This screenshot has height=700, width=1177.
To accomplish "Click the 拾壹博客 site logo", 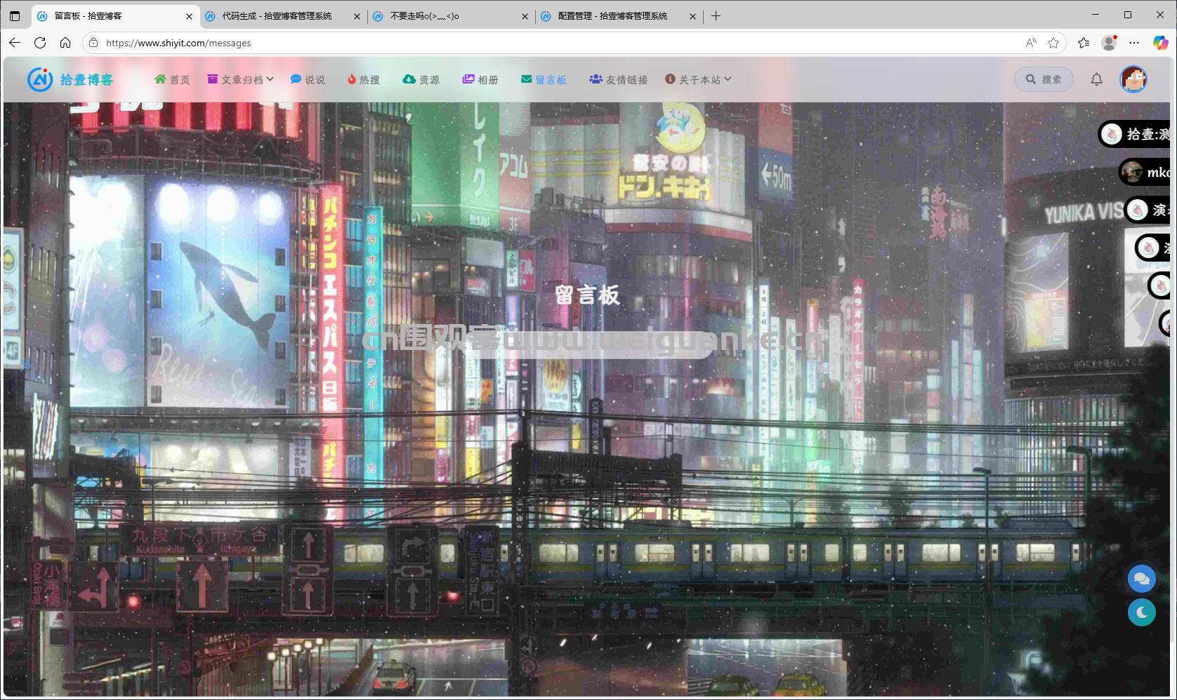I will click(x=70, y=79).
